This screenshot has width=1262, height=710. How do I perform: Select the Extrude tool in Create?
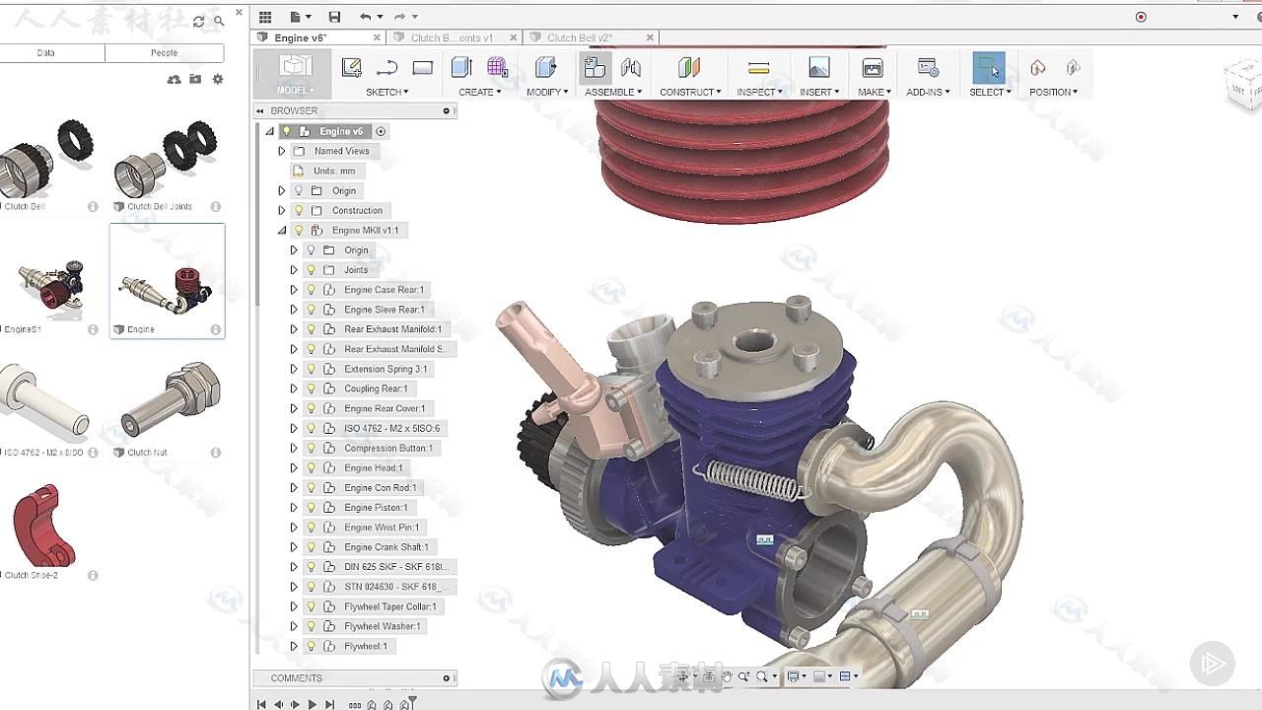pyautogui.click(x=461, y=67)
